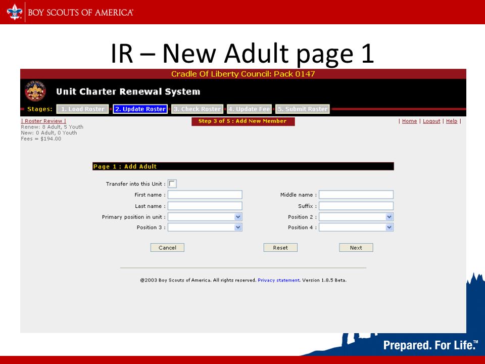Select the 2. Update Roster stage tab
The height and width of the screenshot is (364, 485).
click(140, 109)
